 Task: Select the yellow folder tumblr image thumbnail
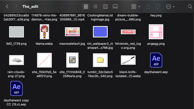coord(100,60)
